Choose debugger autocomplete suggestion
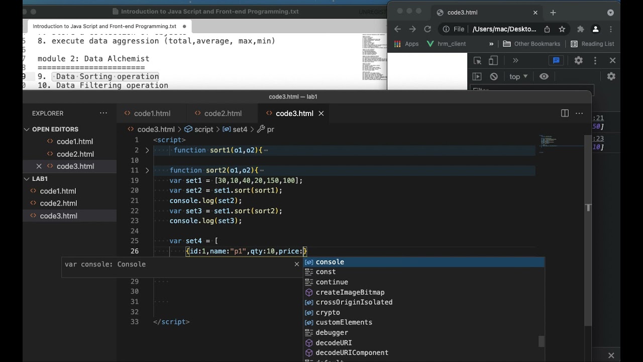This screenshot has height=362, width=643. 424,332
